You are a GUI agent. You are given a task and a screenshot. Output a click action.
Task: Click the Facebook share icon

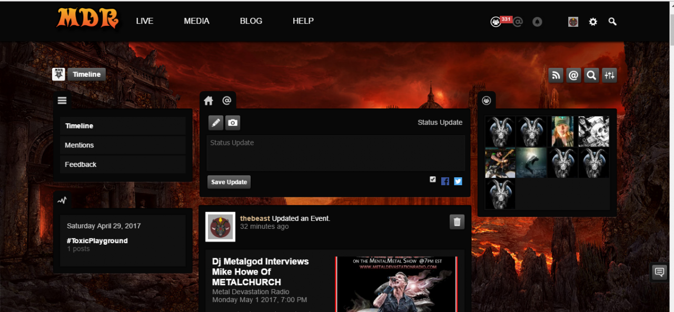[445, 181]
